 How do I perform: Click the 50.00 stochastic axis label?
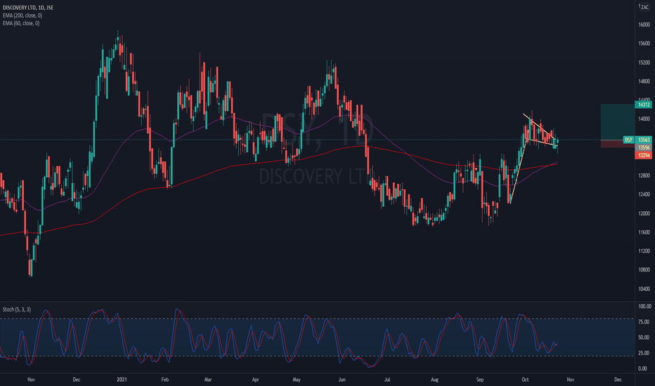tap(644, 337)
